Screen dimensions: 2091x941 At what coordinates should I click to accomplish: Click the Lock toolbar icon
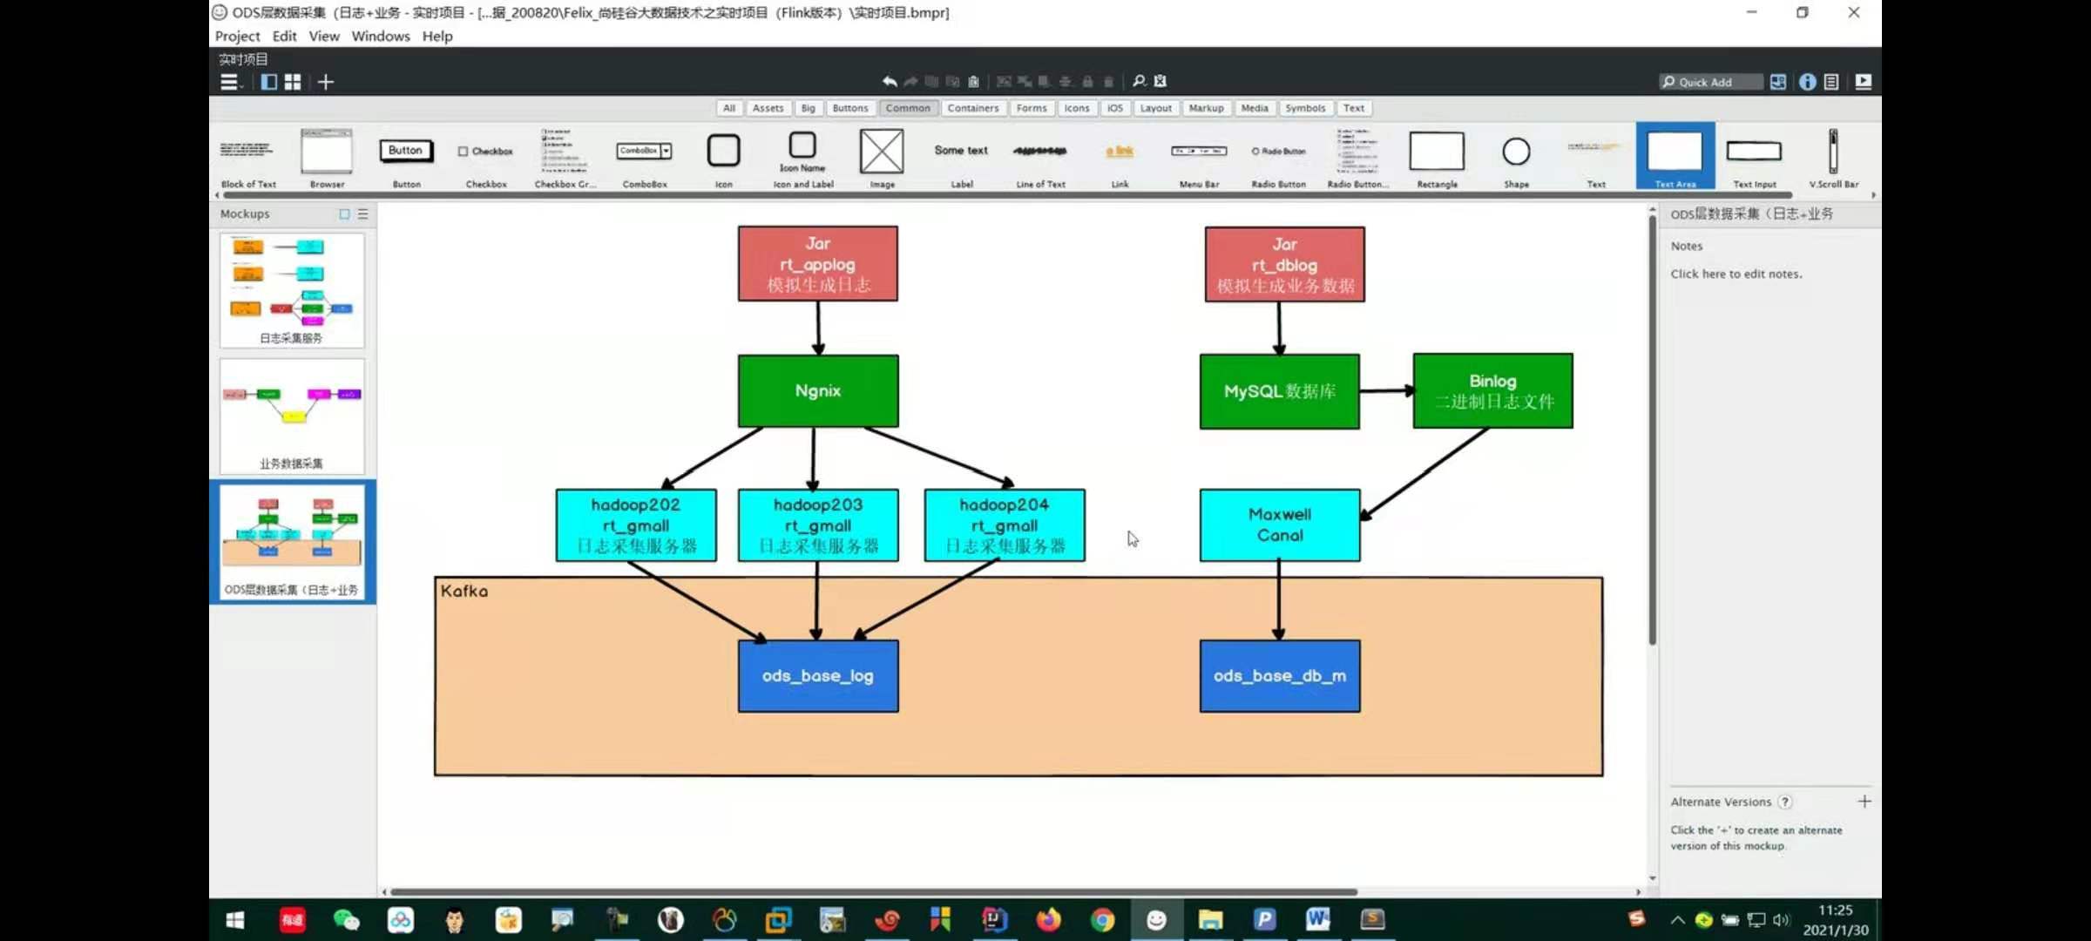(1087, 81)
